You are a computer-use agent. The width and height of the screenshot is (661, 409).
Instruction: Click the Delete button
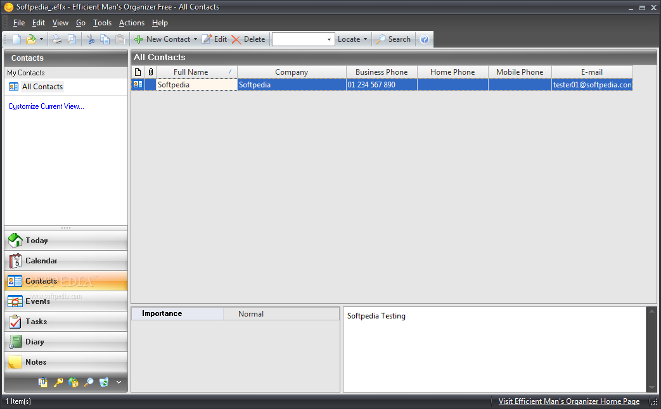(248, 39)
